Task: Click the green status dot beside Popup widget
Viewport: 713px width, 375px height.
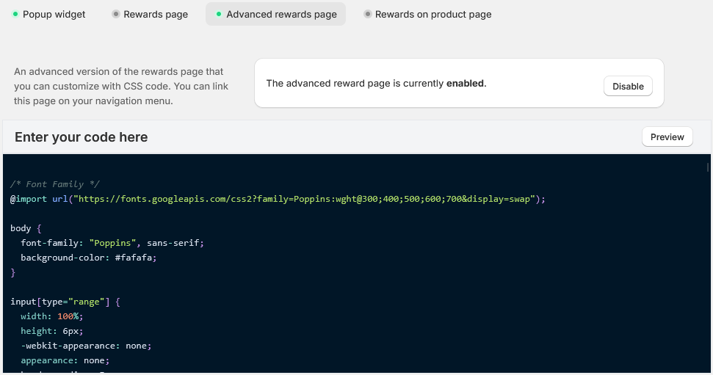Action: coord(15,14)
